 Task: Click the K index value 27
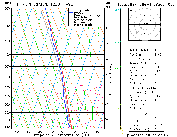(x=156, y=46)
